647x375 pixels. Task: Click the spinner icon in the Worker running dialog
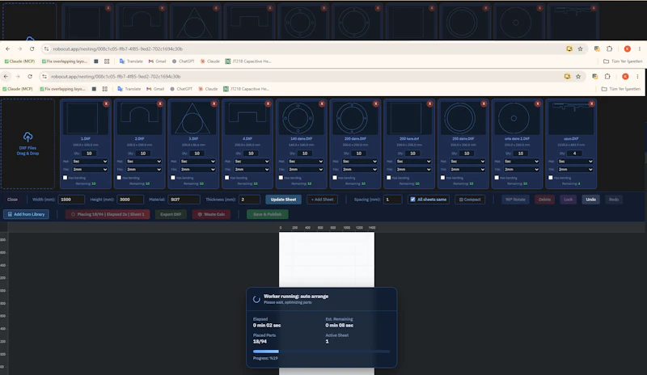tap(256, 299)
